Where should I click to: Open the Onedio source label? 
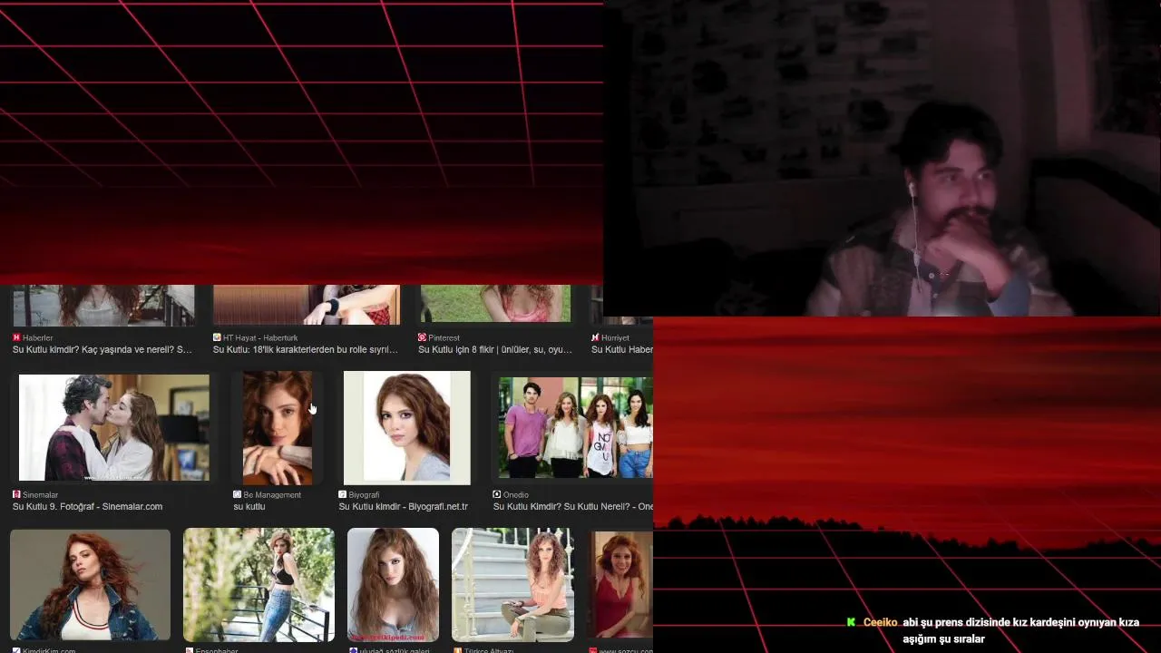point(516,494)
